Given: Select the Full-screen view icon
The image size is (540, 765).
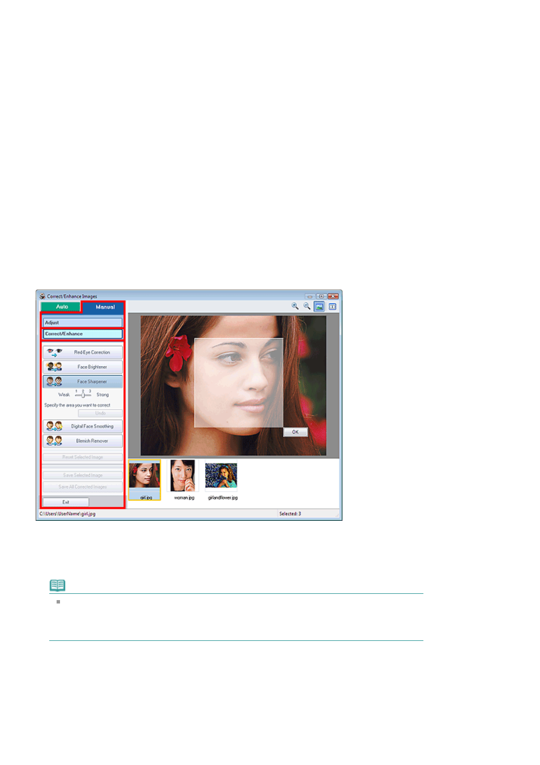Looking at the screenshot, I should pos(319,307).
